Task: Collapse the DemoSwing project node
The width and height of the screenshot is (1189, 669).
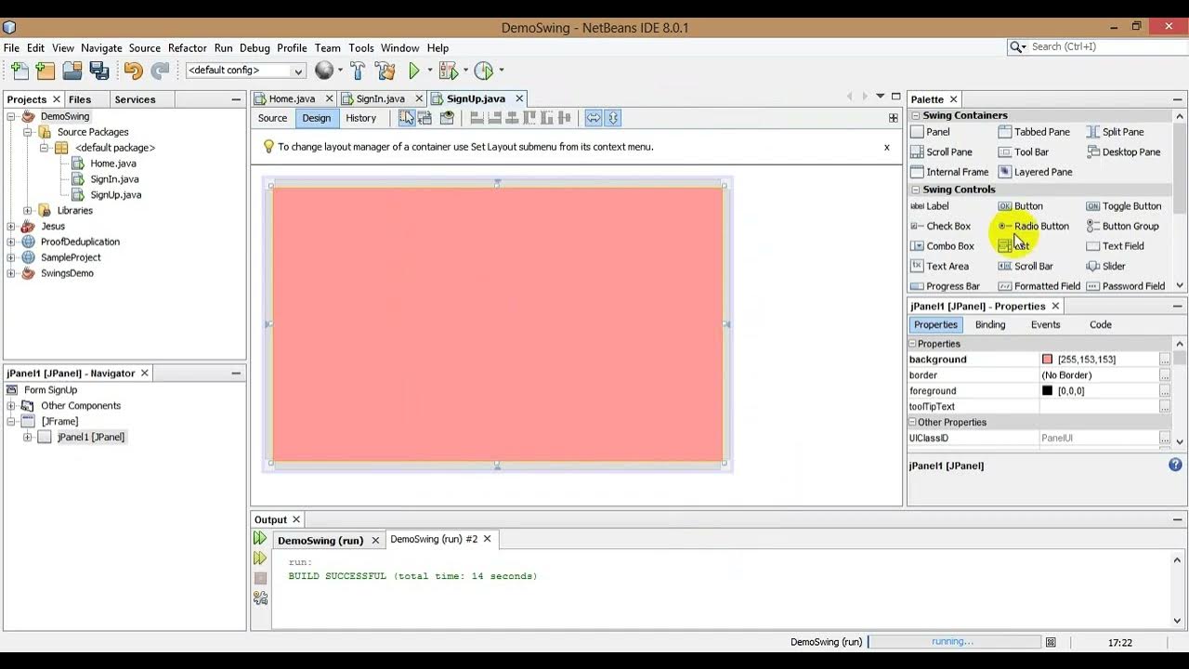Action: click(x=11, y=117)
